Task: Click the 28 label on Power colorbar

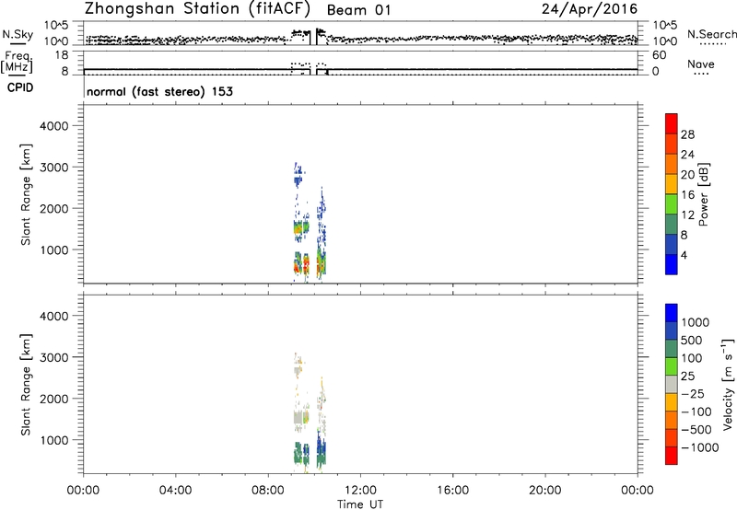Action: 687,134
